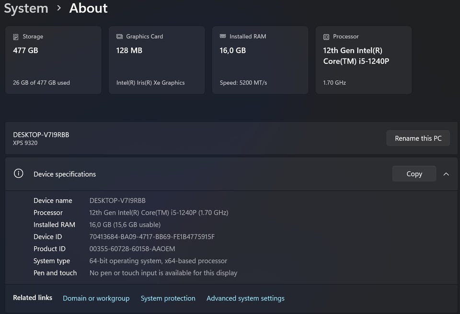Screen dimensions: 460x314
Task: Open Domain or workgroup link
Action: point(96,298)
